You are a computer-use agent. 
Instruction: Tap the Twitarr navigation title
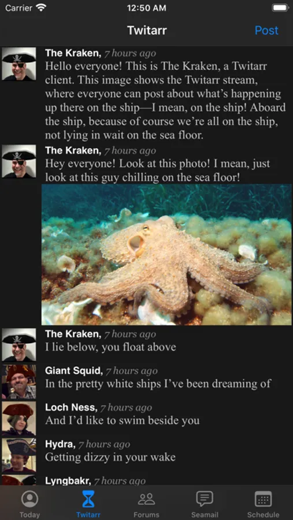[x=147, y=31]
